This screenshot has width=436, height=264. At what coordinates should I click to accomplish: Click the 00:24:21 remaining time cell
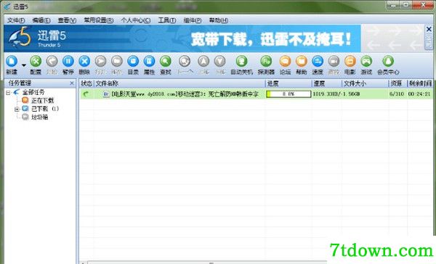[419, 94]
